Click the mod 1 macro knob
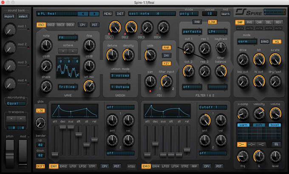Viewport: 289px width, 174px height. [x=10, y=30]
